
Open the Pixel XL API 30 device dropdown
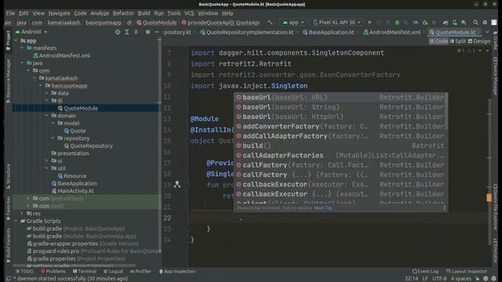(336, 23)
